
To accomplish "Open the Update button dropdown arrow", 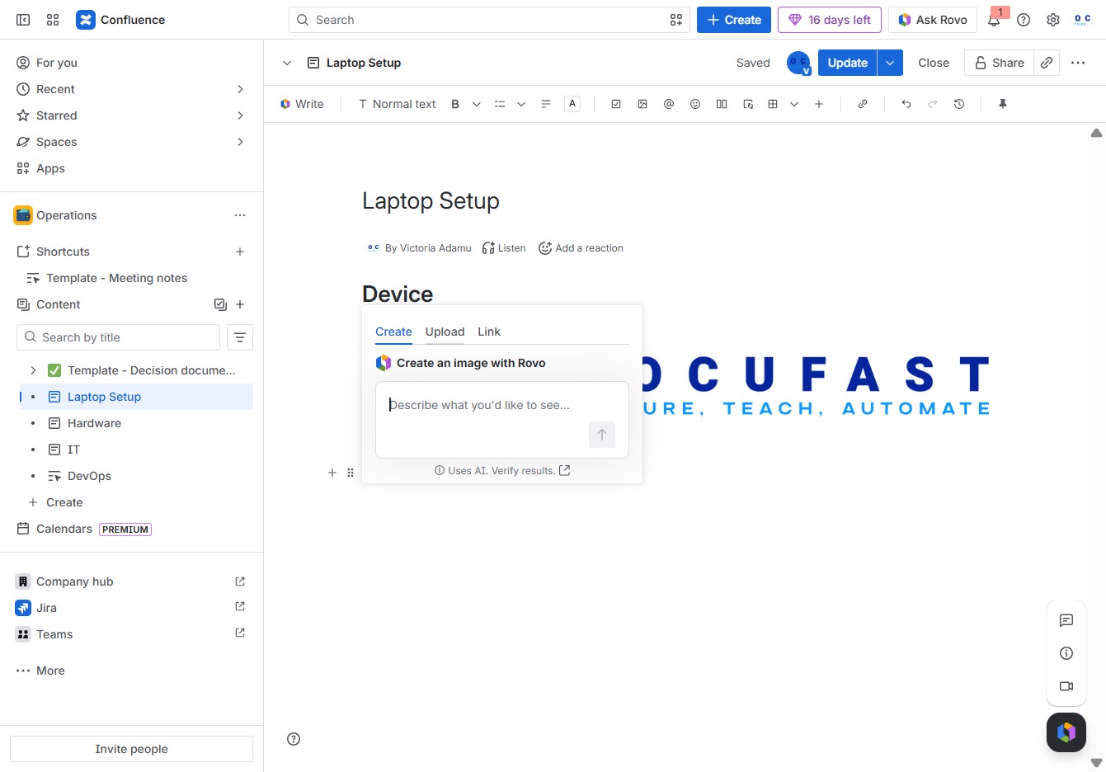I will 890,63.
